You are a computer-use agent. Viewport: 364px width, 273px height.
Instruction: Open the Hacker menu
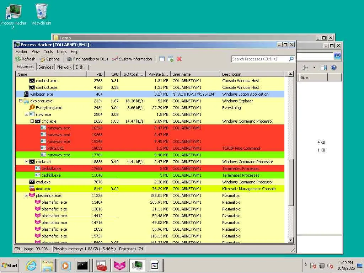click(x=21, y=52)
